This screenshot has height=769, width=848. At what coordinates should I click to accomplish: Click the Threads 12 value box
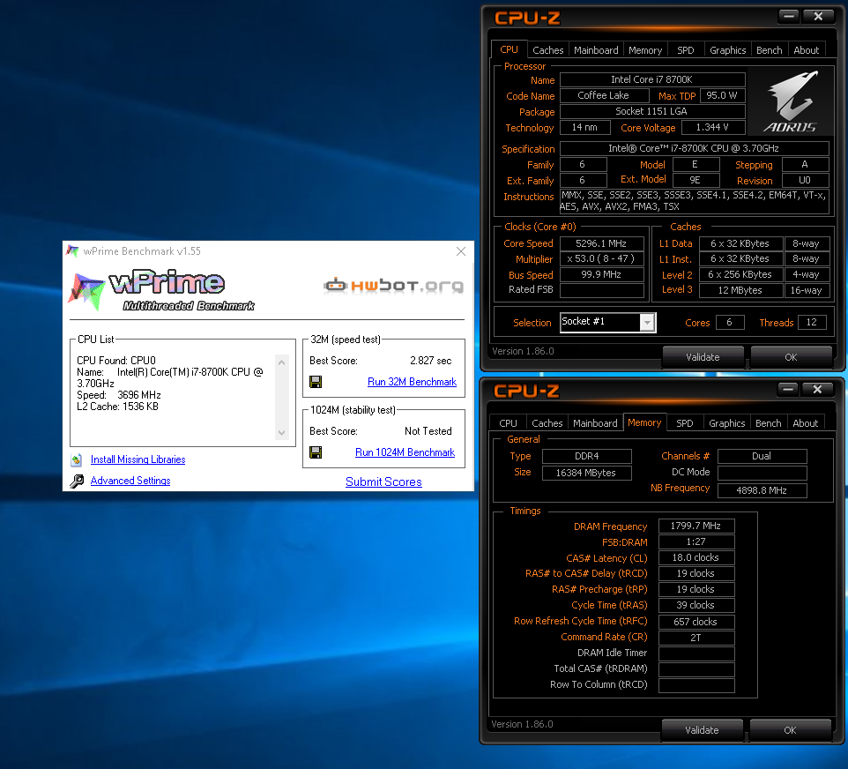tap(811, 323)
